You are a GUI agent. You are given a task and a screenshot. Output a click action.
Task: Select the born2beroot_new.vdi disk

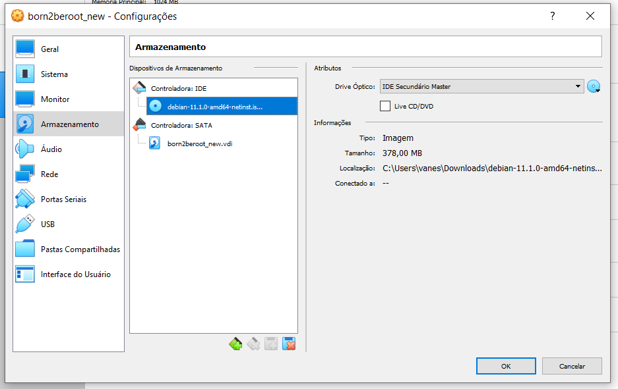click(200, 143)
